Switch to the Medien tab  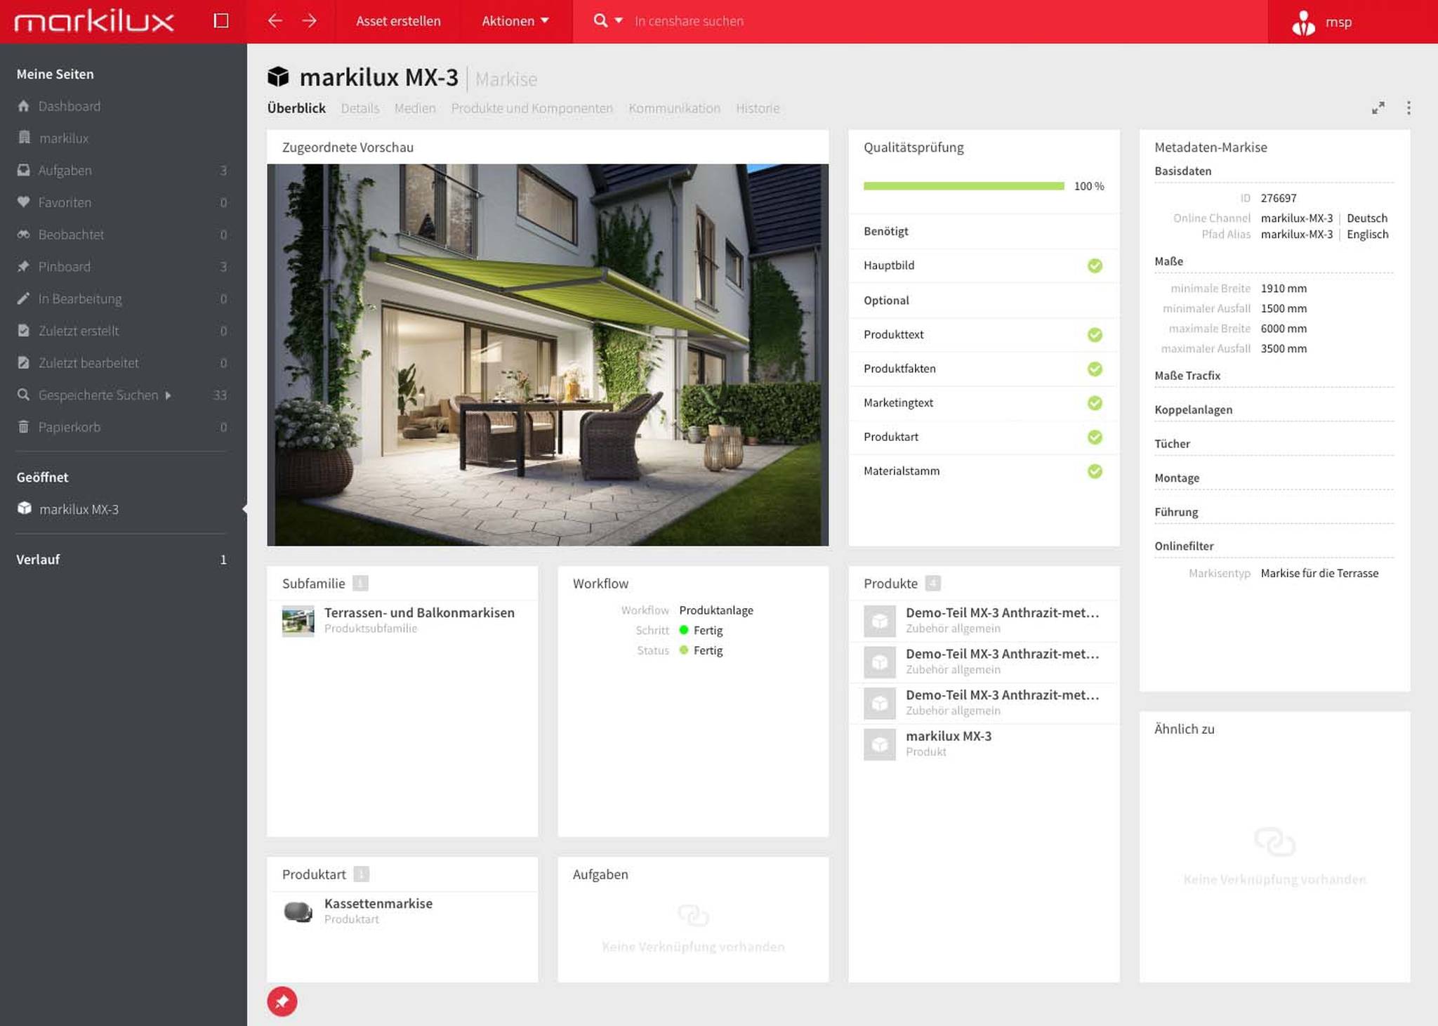pyautogui.click(x=414, y=108)
